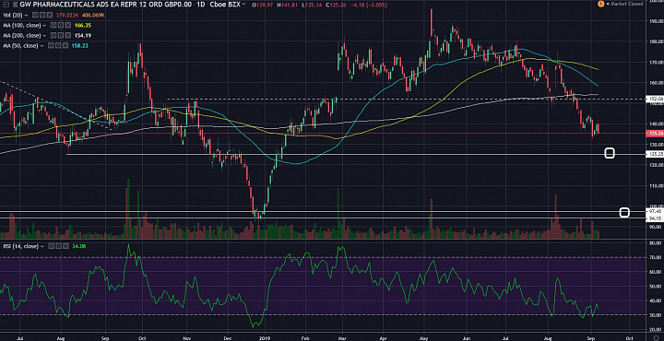Click the 379.023K volume value
Viewport: 664px width, 341px height.
(67, 16)
